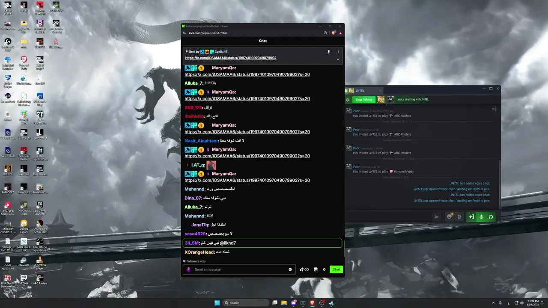Click Send a message input field

pyautogui.click(x=239, y=269)
